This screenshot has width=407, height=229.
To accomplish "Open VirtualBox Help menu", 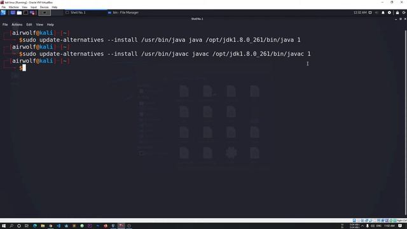I will (54, 7).
